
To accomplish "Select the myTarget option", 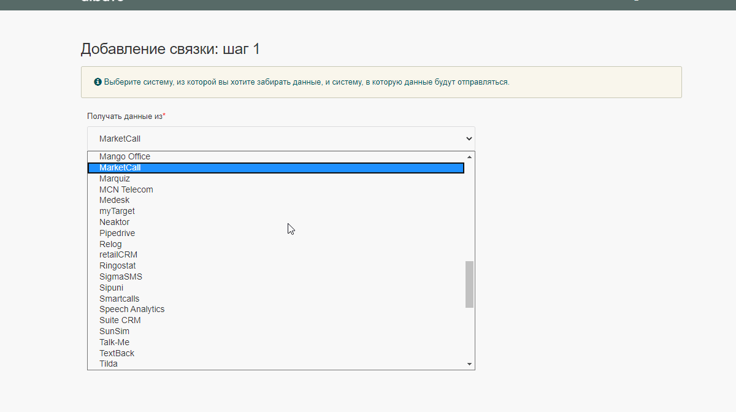I will point(117,211).
